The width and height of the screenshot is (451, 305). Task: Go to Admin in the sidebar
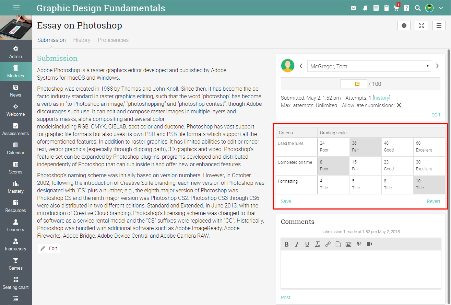tap(16, 53)
